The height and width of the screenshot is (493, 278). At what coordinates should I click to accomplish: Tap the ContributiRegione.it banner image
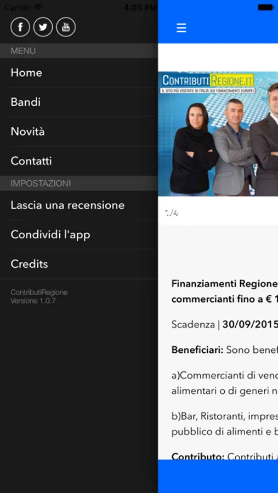(218, 134)
